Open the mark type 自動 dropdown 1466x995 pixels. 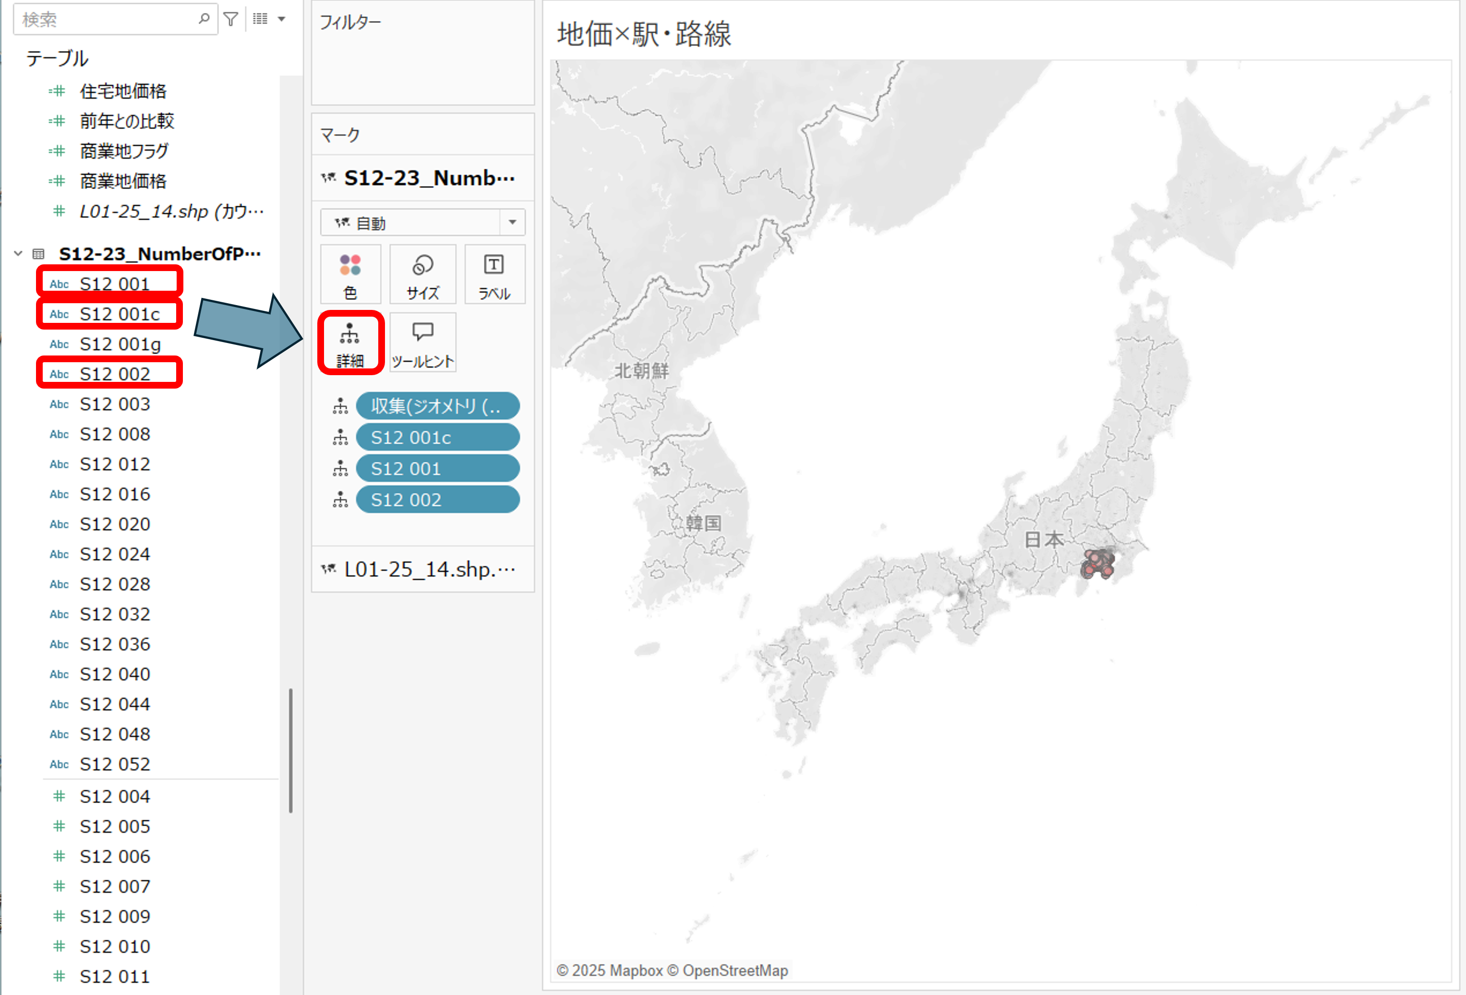422,223
